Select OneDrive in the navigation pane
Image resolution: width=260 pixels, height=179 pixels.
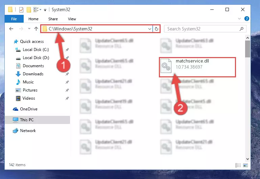click(x=29, y=109)
